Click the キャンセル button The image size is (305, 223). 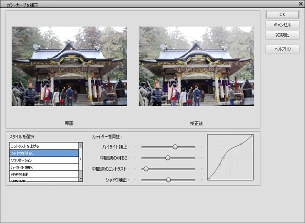(282, 25)
